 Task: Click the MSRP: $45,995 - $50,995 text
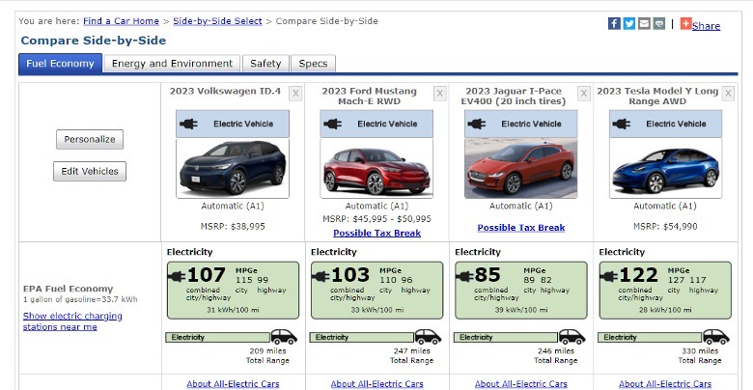click(376, 219)
